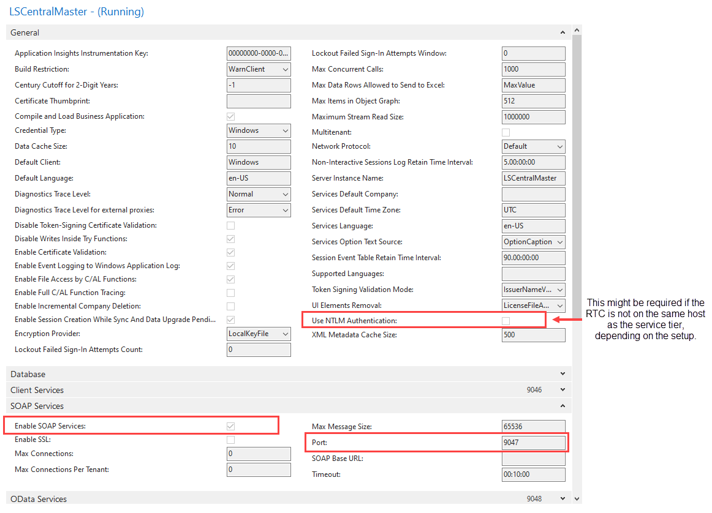The height and width of the screenshot is (513, 712).
Task: Click Max Connections Per Tenant field
Action: click(x=259, y=470)
